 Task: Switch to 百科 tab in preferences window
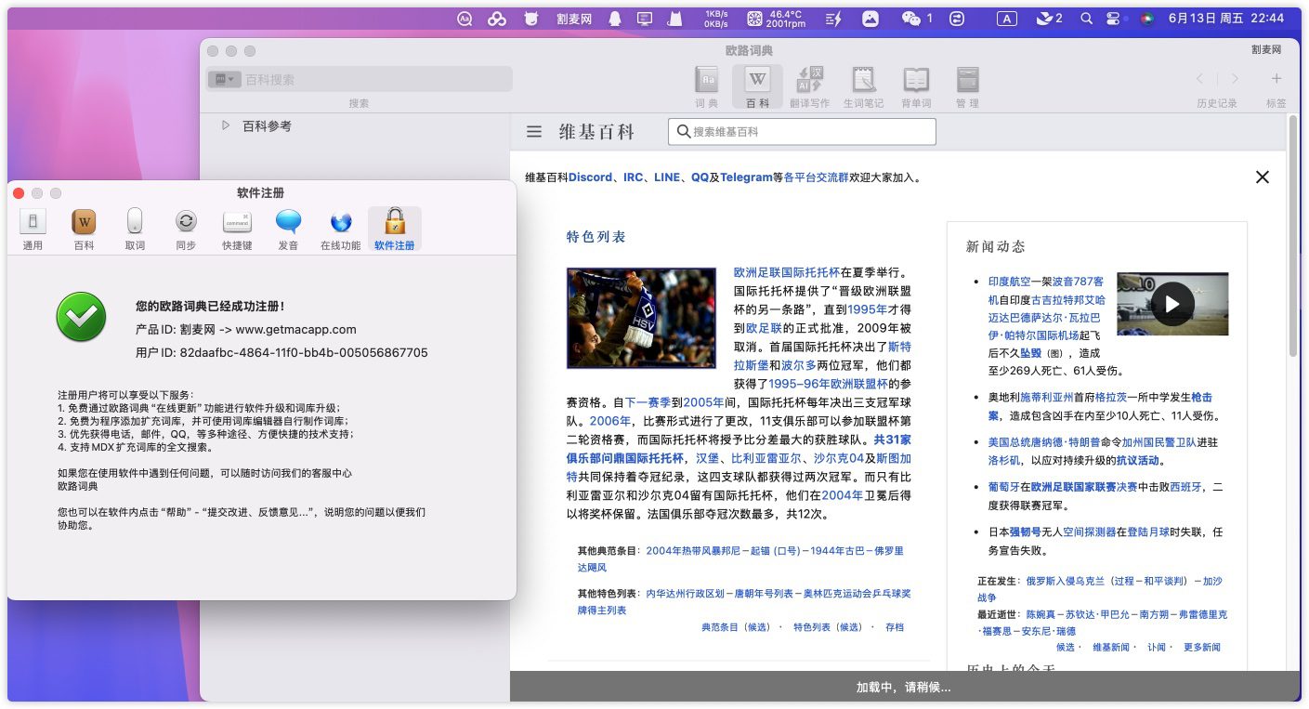click(85, 230)
